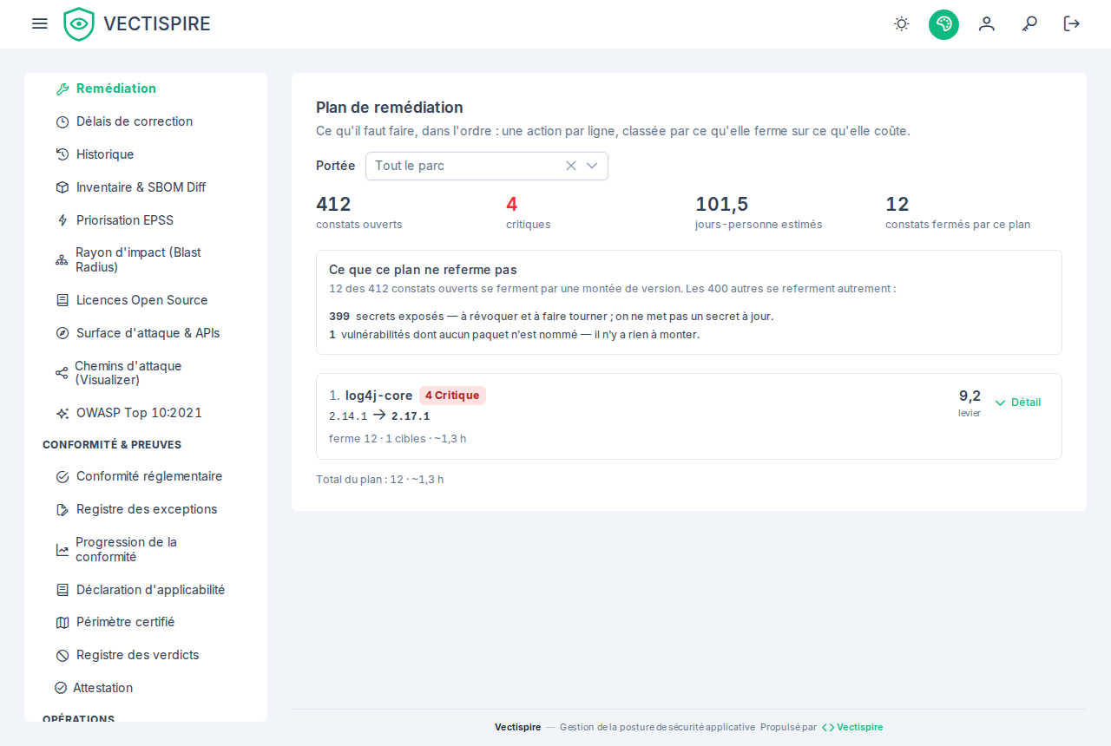Open the color theme palette
The height and width of the screenshot is (746, 1111).
point(943,24)
